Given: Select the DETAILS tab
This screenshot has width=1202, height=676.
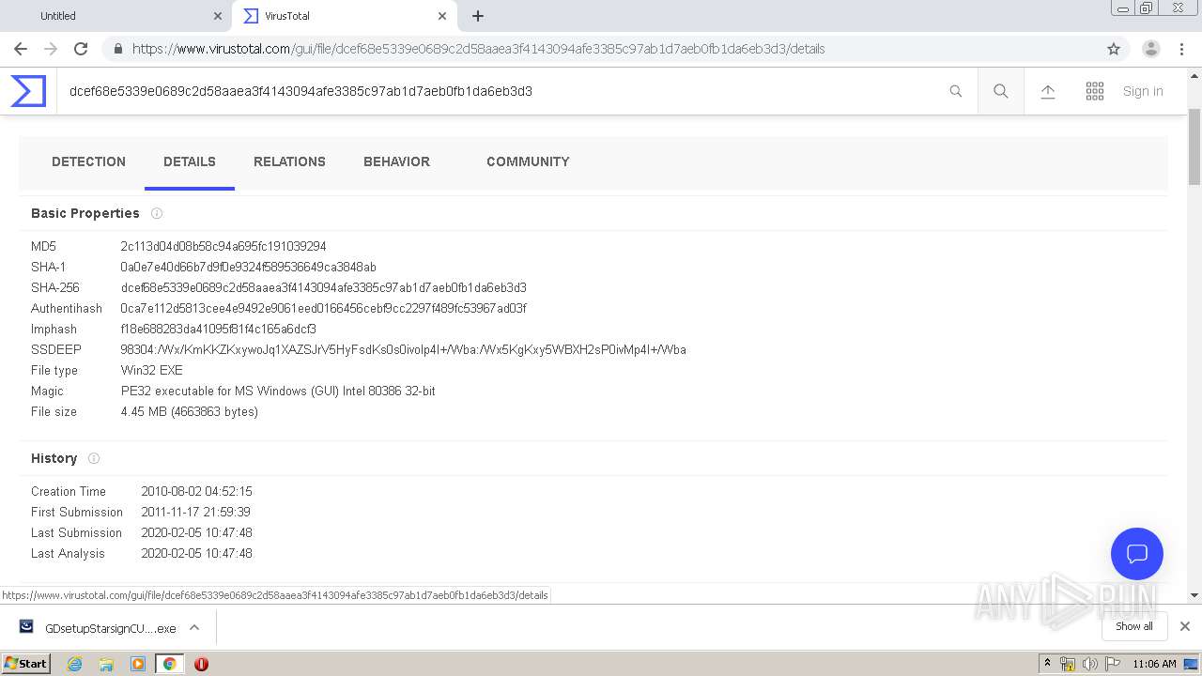Looking at the screenshot, I should [x=190, y=161].
